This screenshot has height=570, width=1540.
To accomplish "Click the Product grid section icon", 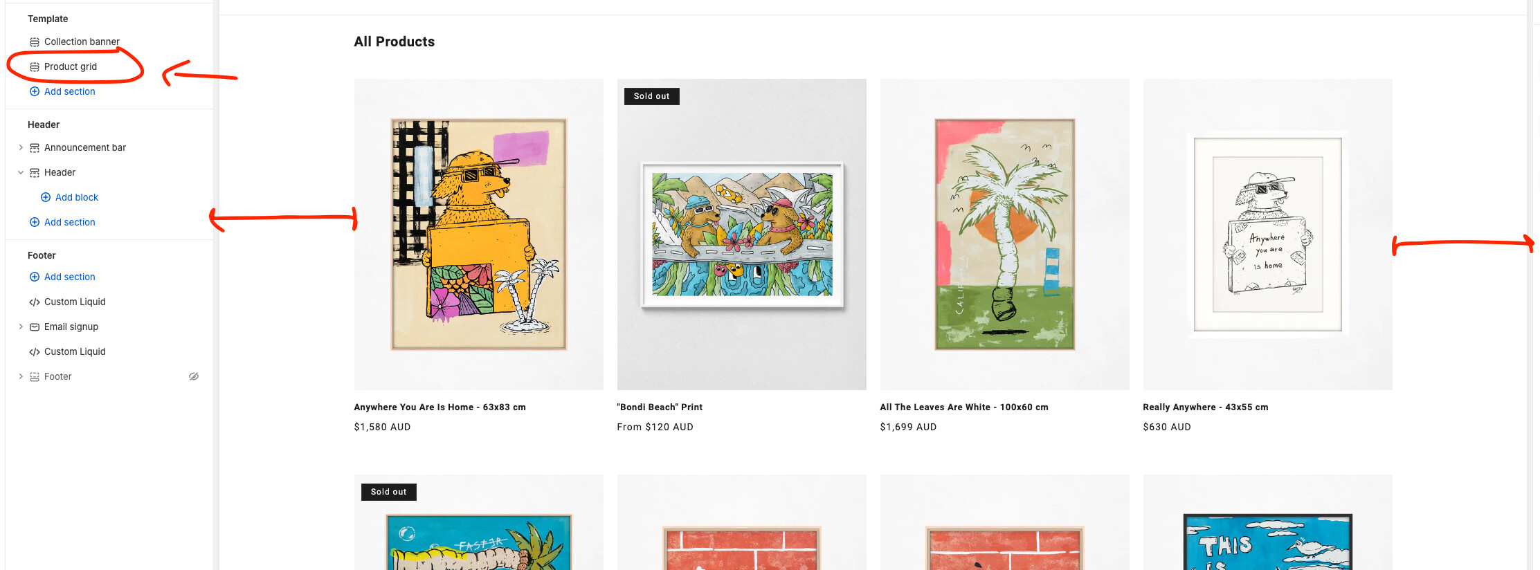I will pos(35,67).
